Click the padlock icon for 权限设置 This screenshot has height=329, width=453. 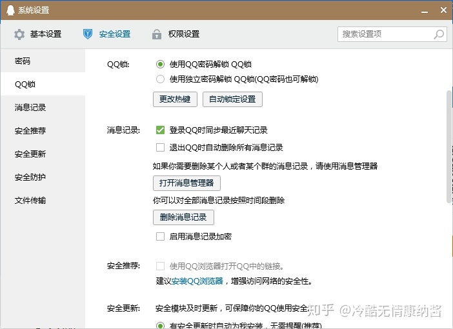pos(157,34)
